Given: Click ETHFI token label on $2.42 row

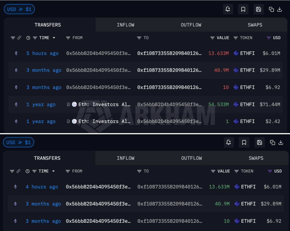Looking at the screenshot, I should coord(247,121).
